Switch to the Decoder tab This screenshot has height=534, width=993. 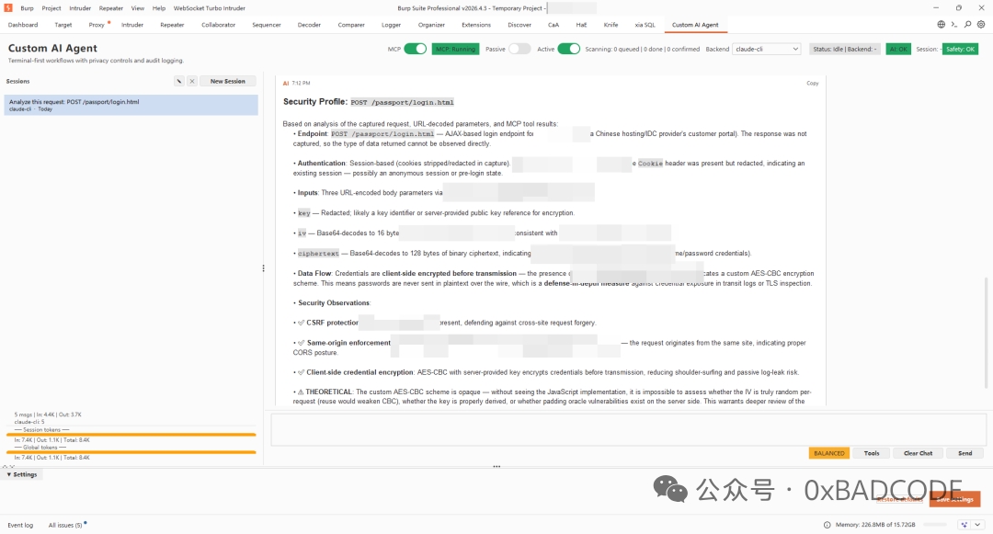(309, 25)
